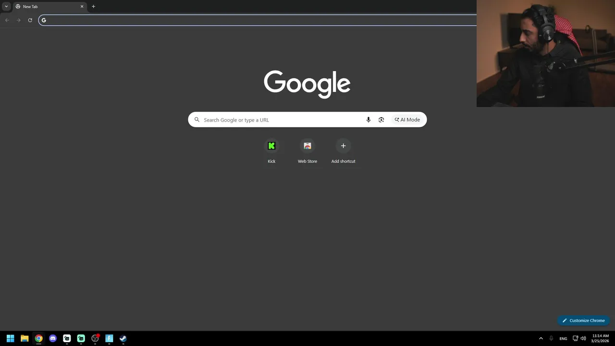The width and height of the screenshot is (615, 346).
Task: Open the ENG language switcher
Action: click(x=563, y=338)
